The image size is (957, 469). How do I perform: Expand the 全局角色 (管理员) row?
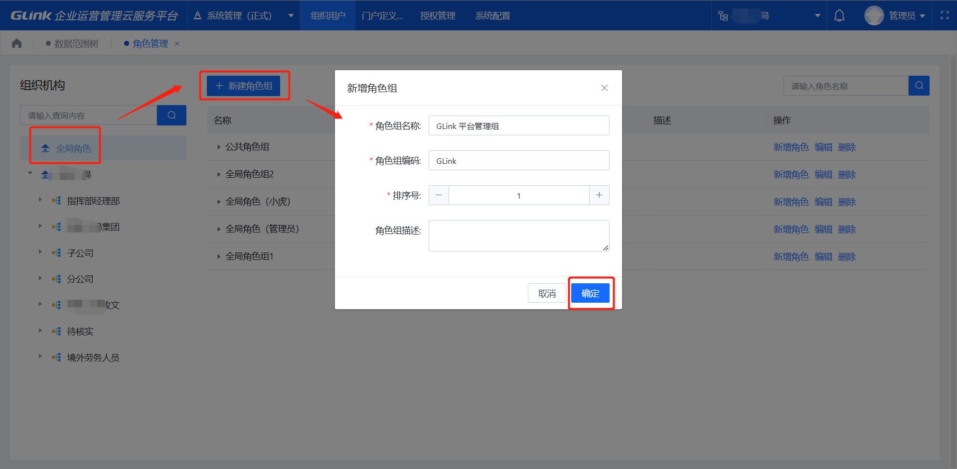219,229
